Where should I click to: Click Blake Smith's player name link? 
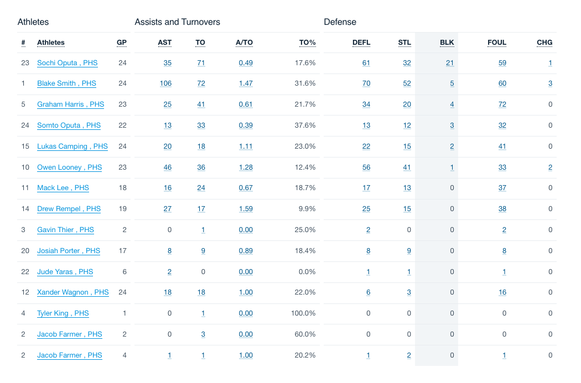(x=66, y=83)
